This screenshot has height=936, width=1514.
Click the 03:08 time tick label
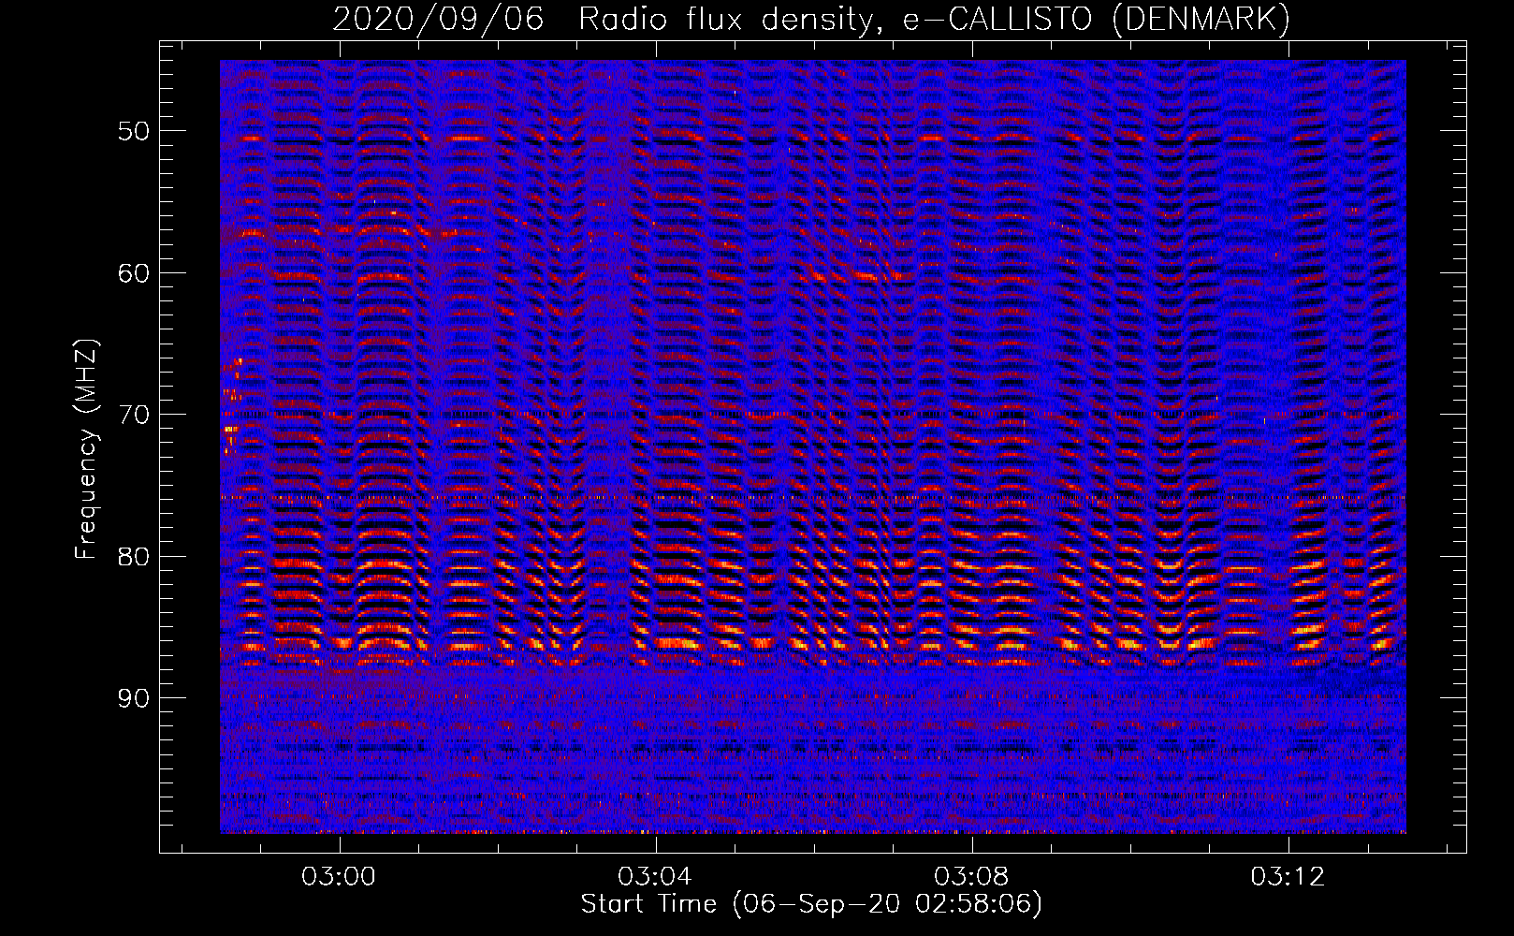coord(972,876)
